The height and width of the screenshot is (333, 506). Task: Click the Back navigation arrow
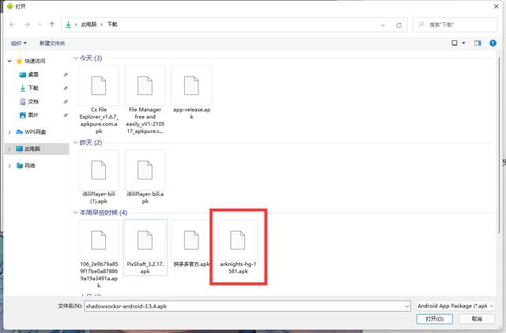pyautogui.click(x=12, y=25)
